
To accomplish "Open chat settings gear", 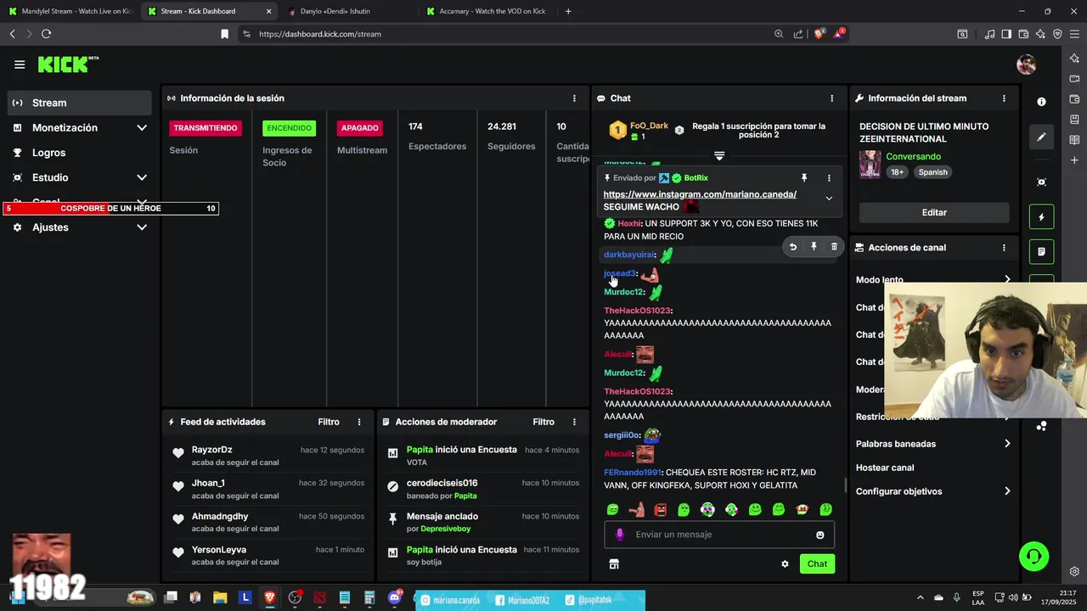I will 785,563.
